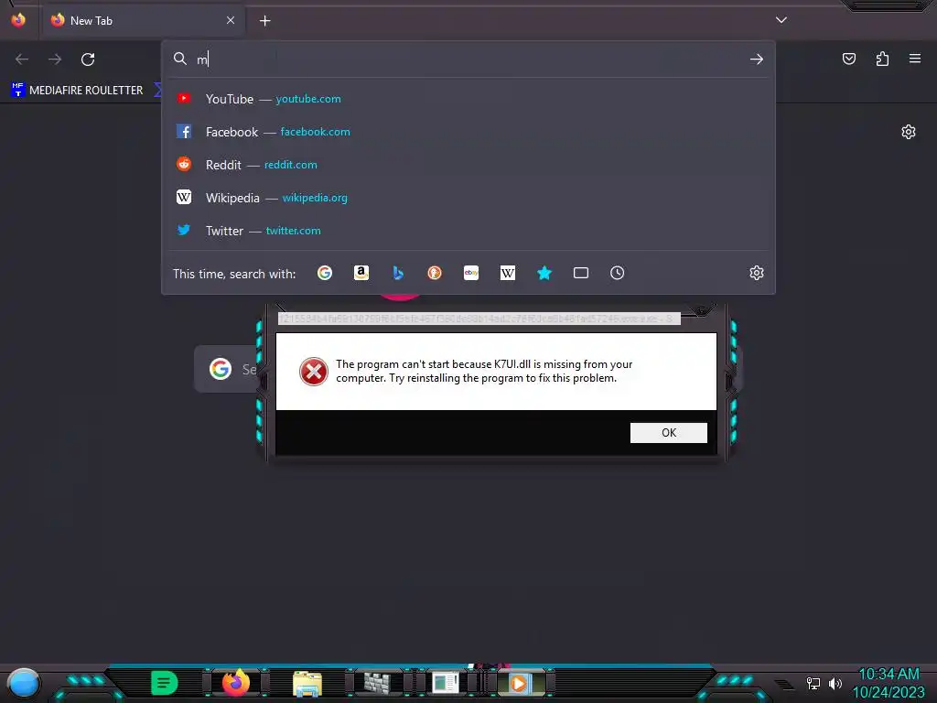Open the document window app in the taskbar
The height and width of the screenshot is (703, 937).
[x=446, y=683]
